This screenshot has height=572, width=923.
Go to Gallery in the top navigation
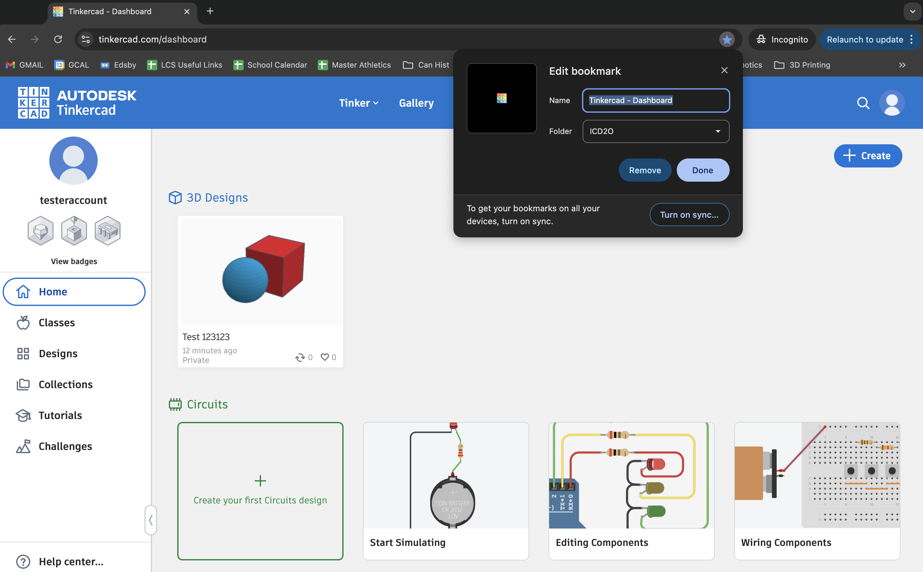point(416,103)
